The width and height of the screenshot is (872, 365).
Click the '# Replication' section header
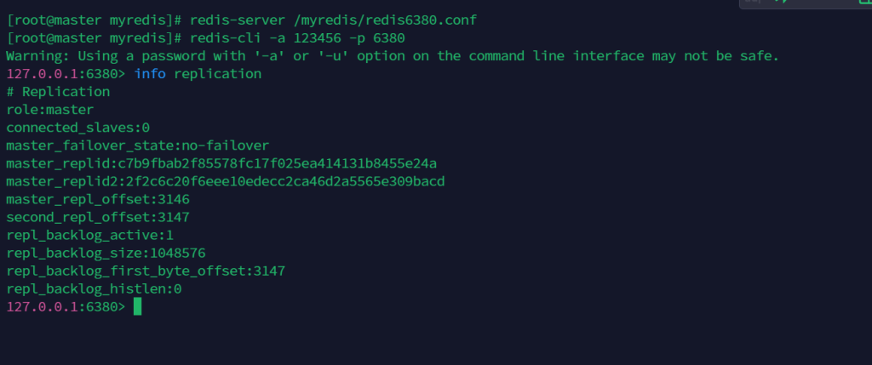[x=58, y=92]
